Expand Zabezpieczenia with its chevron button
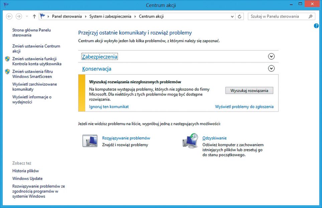This screenshot has height=208, width=322. tap(271, 56)
